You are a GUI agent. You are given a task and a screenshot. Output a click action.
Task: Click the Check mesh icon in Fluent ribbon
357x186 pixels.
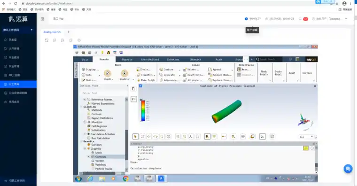[108, 73]
